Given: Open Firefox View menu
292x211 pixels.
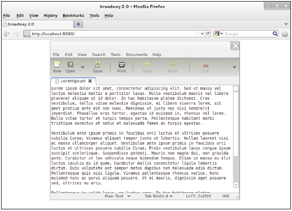Looking at the screenshot, I should coord(34,16).
